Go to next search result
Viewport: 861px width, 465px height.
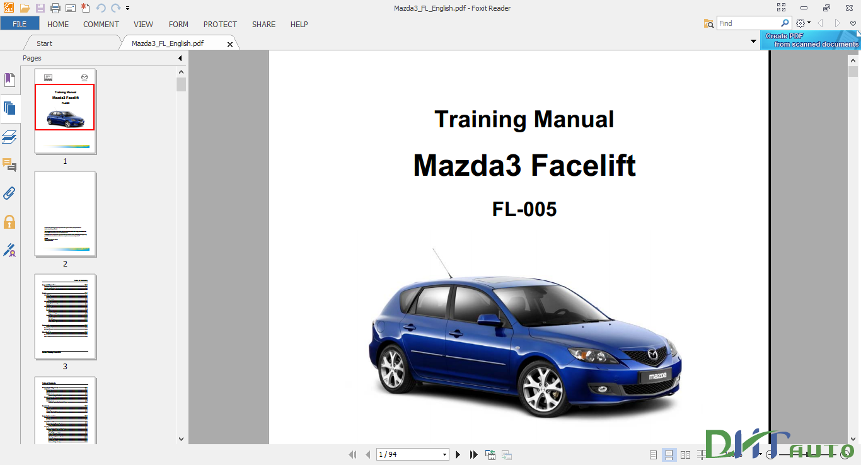pyautogui.click(x=837, y=23)
